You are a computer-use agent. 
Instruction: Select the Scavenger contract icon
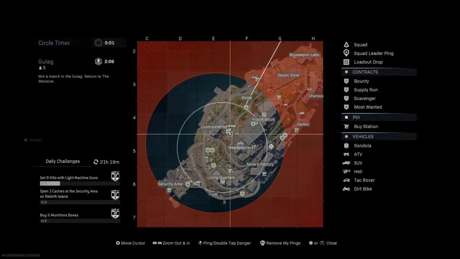tap(346, 99)
